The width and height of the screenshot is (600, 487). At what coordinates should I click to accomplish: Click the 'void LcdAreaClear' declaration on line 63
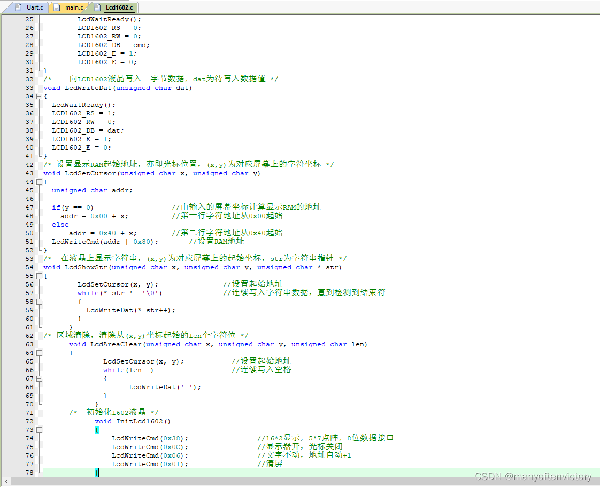[x=218, y=345]
